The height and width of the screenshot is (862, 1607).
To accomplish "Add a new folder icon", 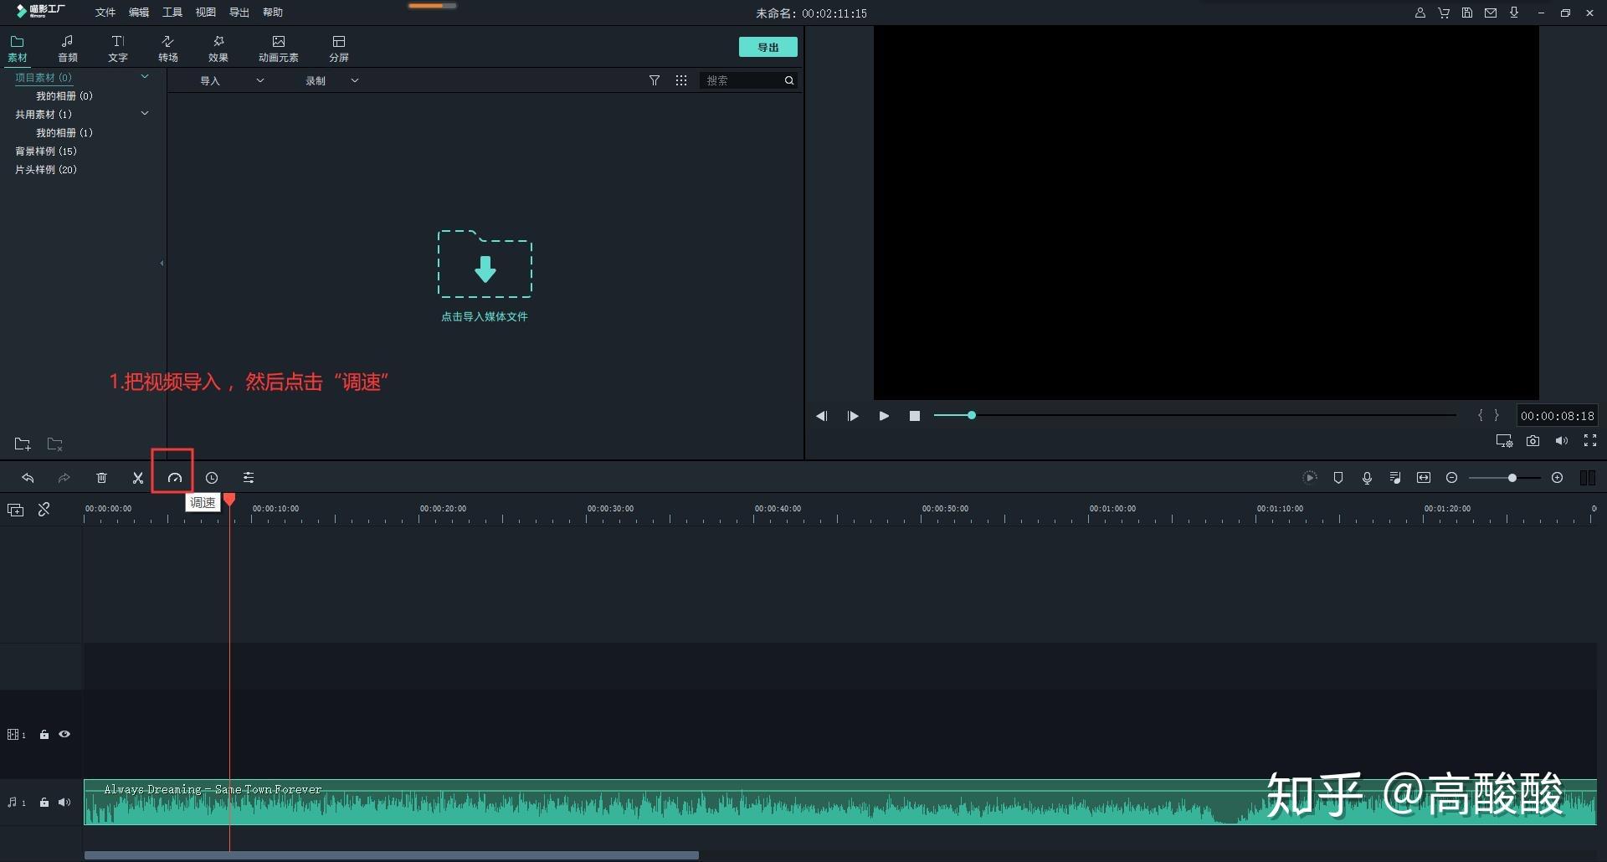I will [x=23, y=444].
